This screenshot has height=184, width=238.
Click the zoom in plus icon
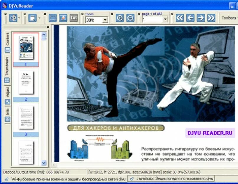120,18
